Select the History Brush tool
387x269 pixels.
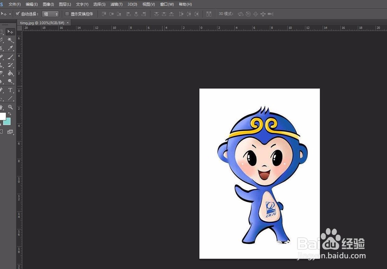[x=10, y=65]
